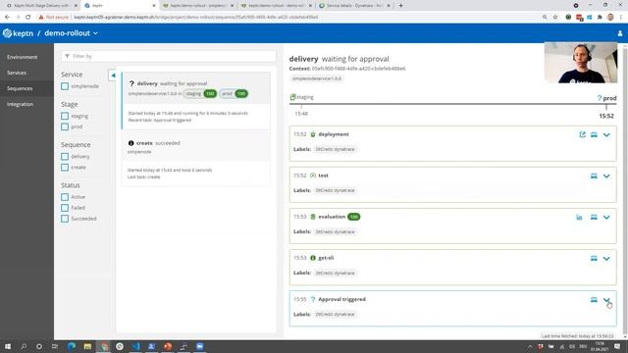628x353 pixels.
Task: Switch to the Service details Dynatrace tab
Action: [354, 6]
